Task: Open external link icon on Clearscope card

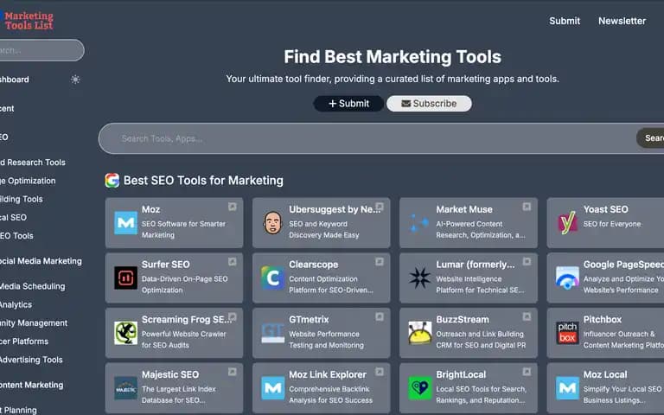Action: 380,262
